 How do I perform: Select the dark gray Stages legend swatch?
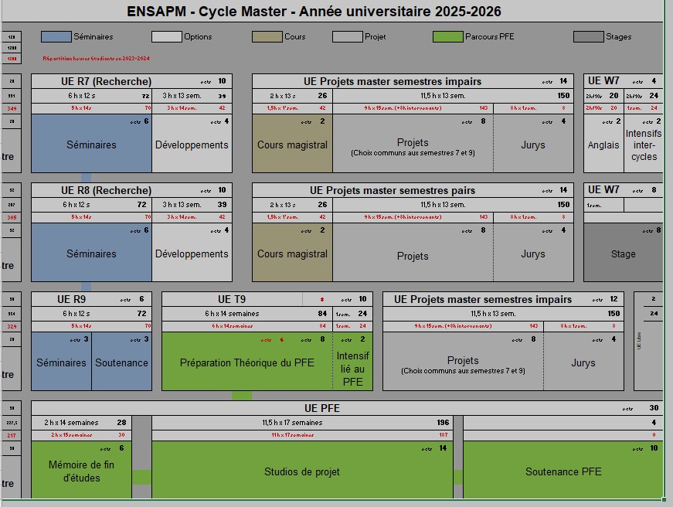589,36
